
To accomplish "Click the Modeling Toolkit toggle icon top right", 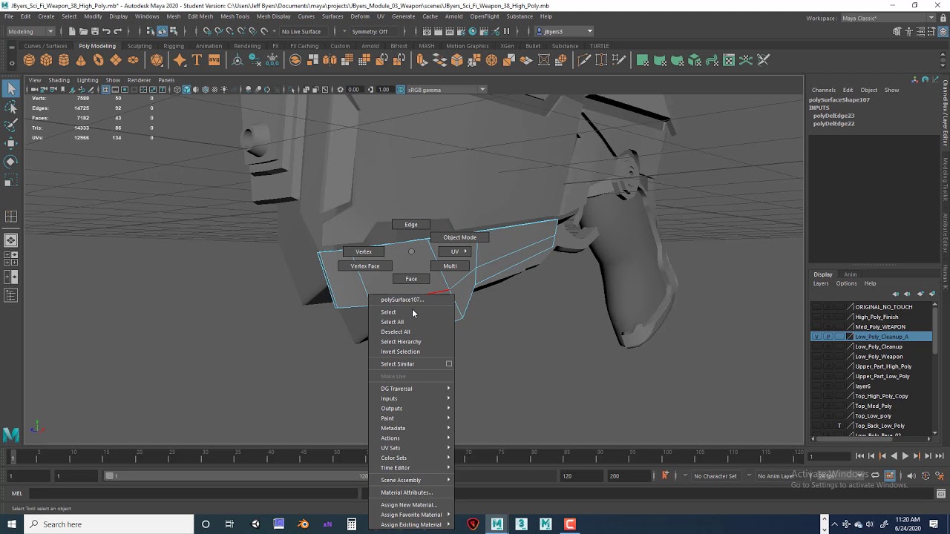I will click(897, 31).
